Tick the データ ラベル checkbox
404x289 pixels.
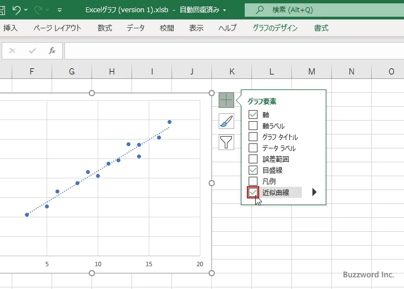tap(253, 148)
